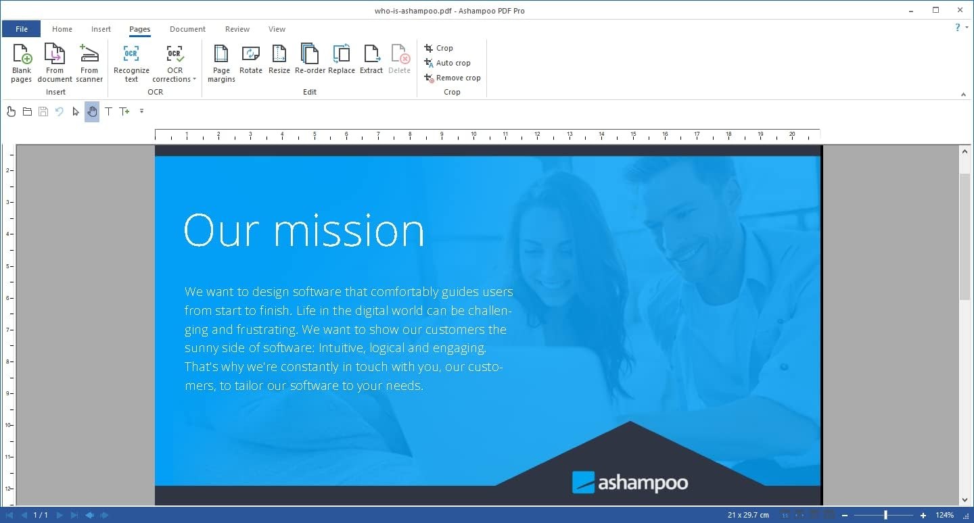Viewport: 974px width, 523px height.
Task: Select the Replace pages tool
Action: click(x=342, y=59)
